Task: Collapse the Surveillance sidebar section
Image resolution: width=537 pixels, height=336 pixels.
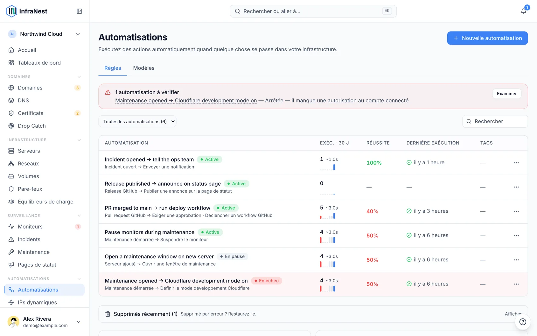Action: (x=79, y=216)
